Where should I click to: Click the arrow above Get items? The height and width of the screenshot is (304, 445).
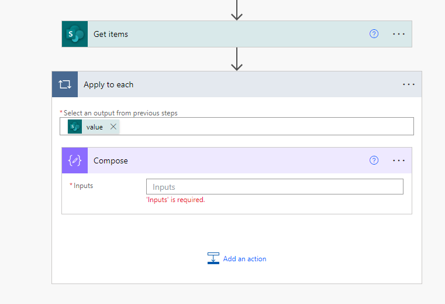coord(237,10)
